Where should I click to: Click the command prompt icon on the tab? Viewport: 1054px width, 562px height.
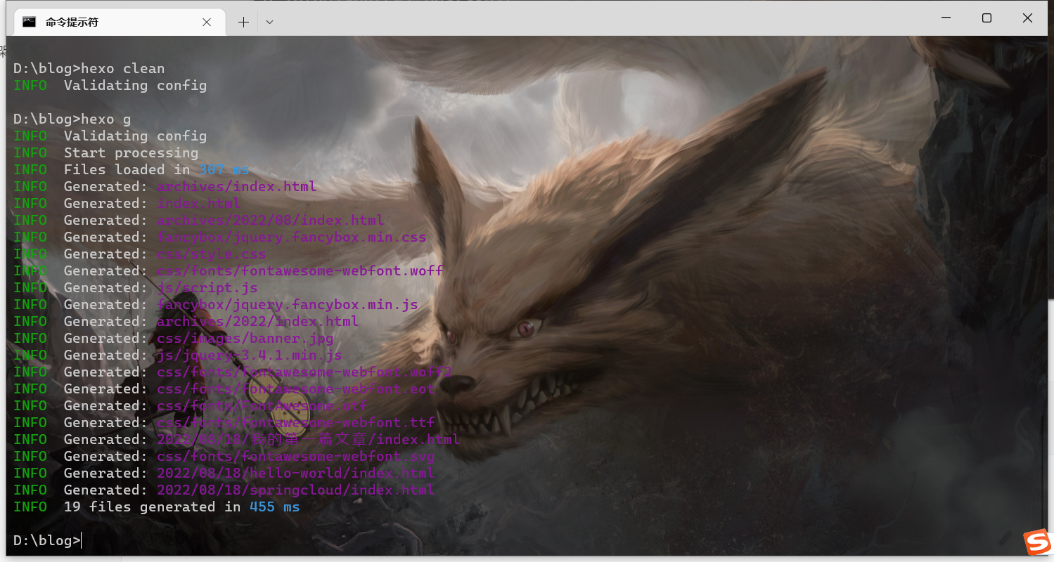pyautogui.click(x=29, y=21)
